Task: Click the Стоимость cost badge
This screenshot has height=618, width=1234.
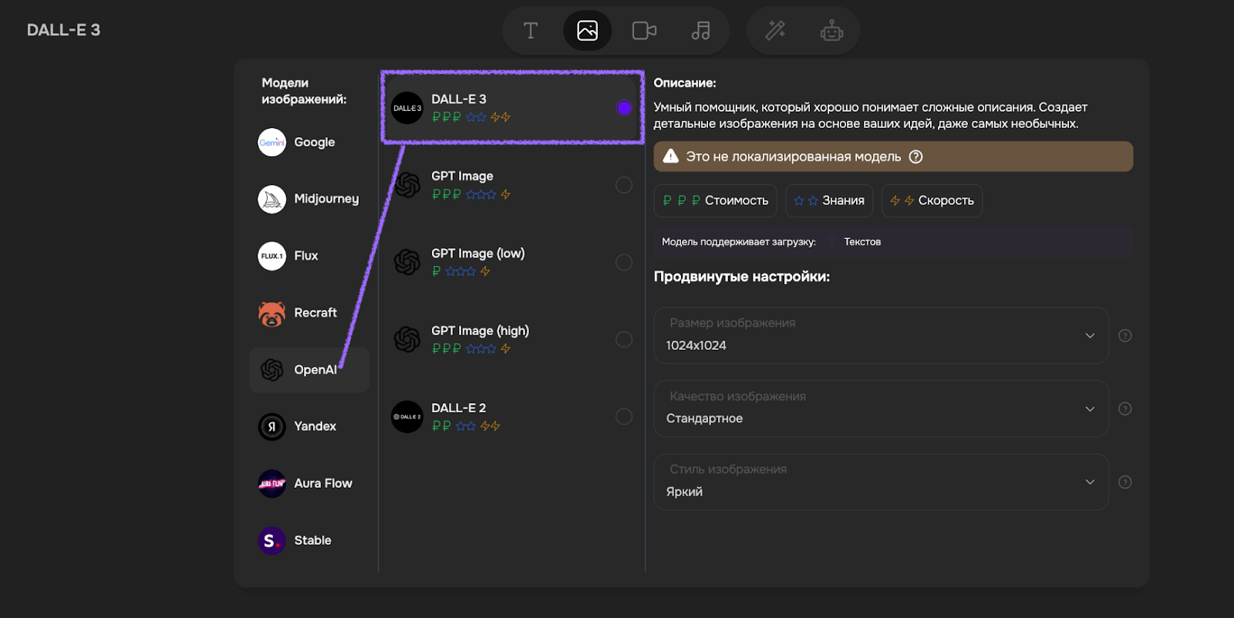Action: coord(716,200)
